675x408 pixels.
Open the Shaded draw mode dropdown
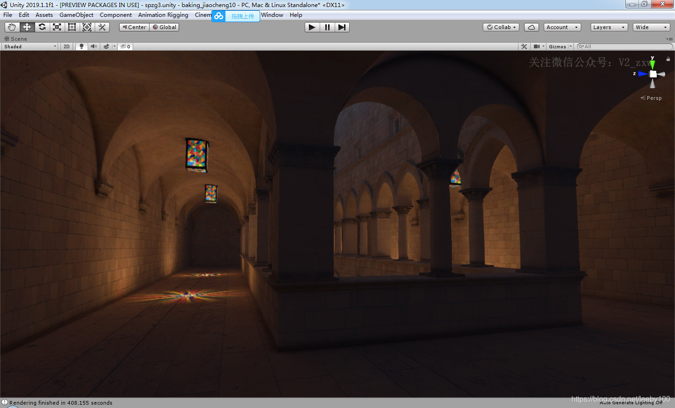tap(30, 46)
